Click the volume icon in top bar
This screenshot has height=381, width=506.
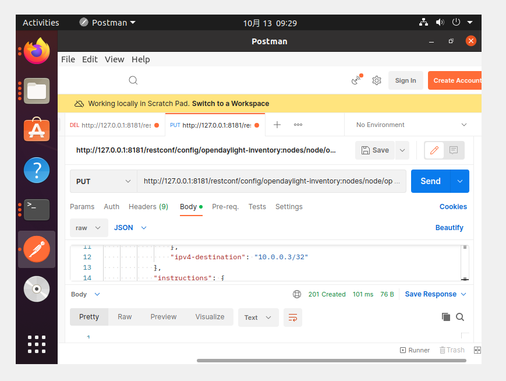point(440,22)
